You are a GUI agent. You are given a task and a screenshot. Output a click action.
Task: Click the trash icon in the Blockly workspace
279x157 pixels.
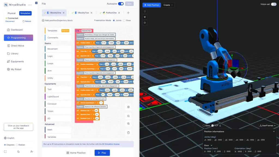click(128, 133)
